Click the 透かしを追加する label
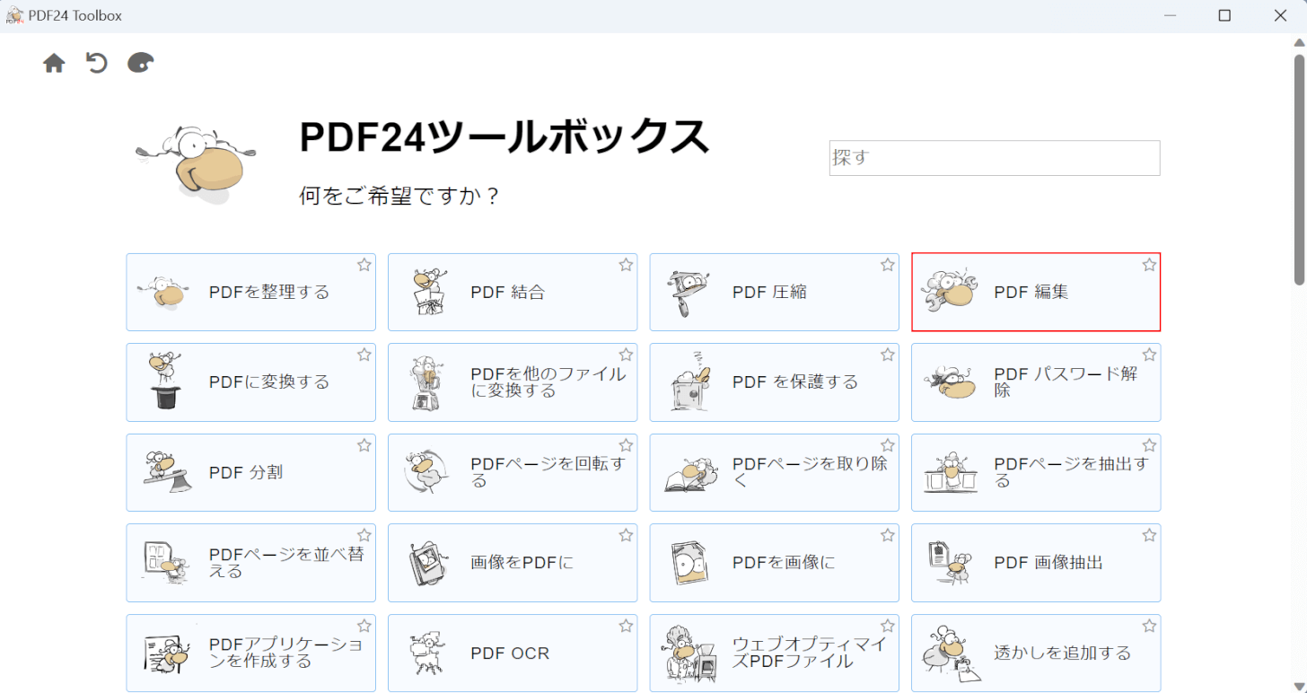1307x693 pixels. click(x=1062, y=653)
